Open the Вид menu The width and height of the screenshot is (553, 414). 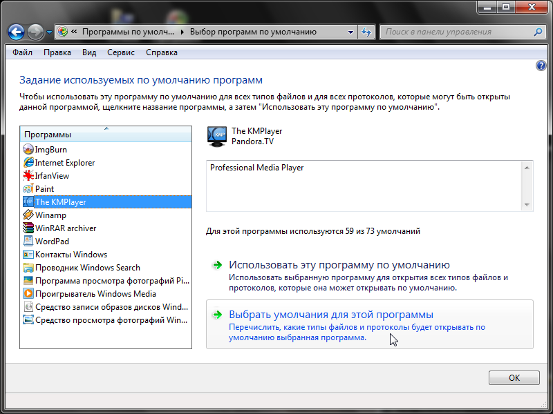click(89, 52)
